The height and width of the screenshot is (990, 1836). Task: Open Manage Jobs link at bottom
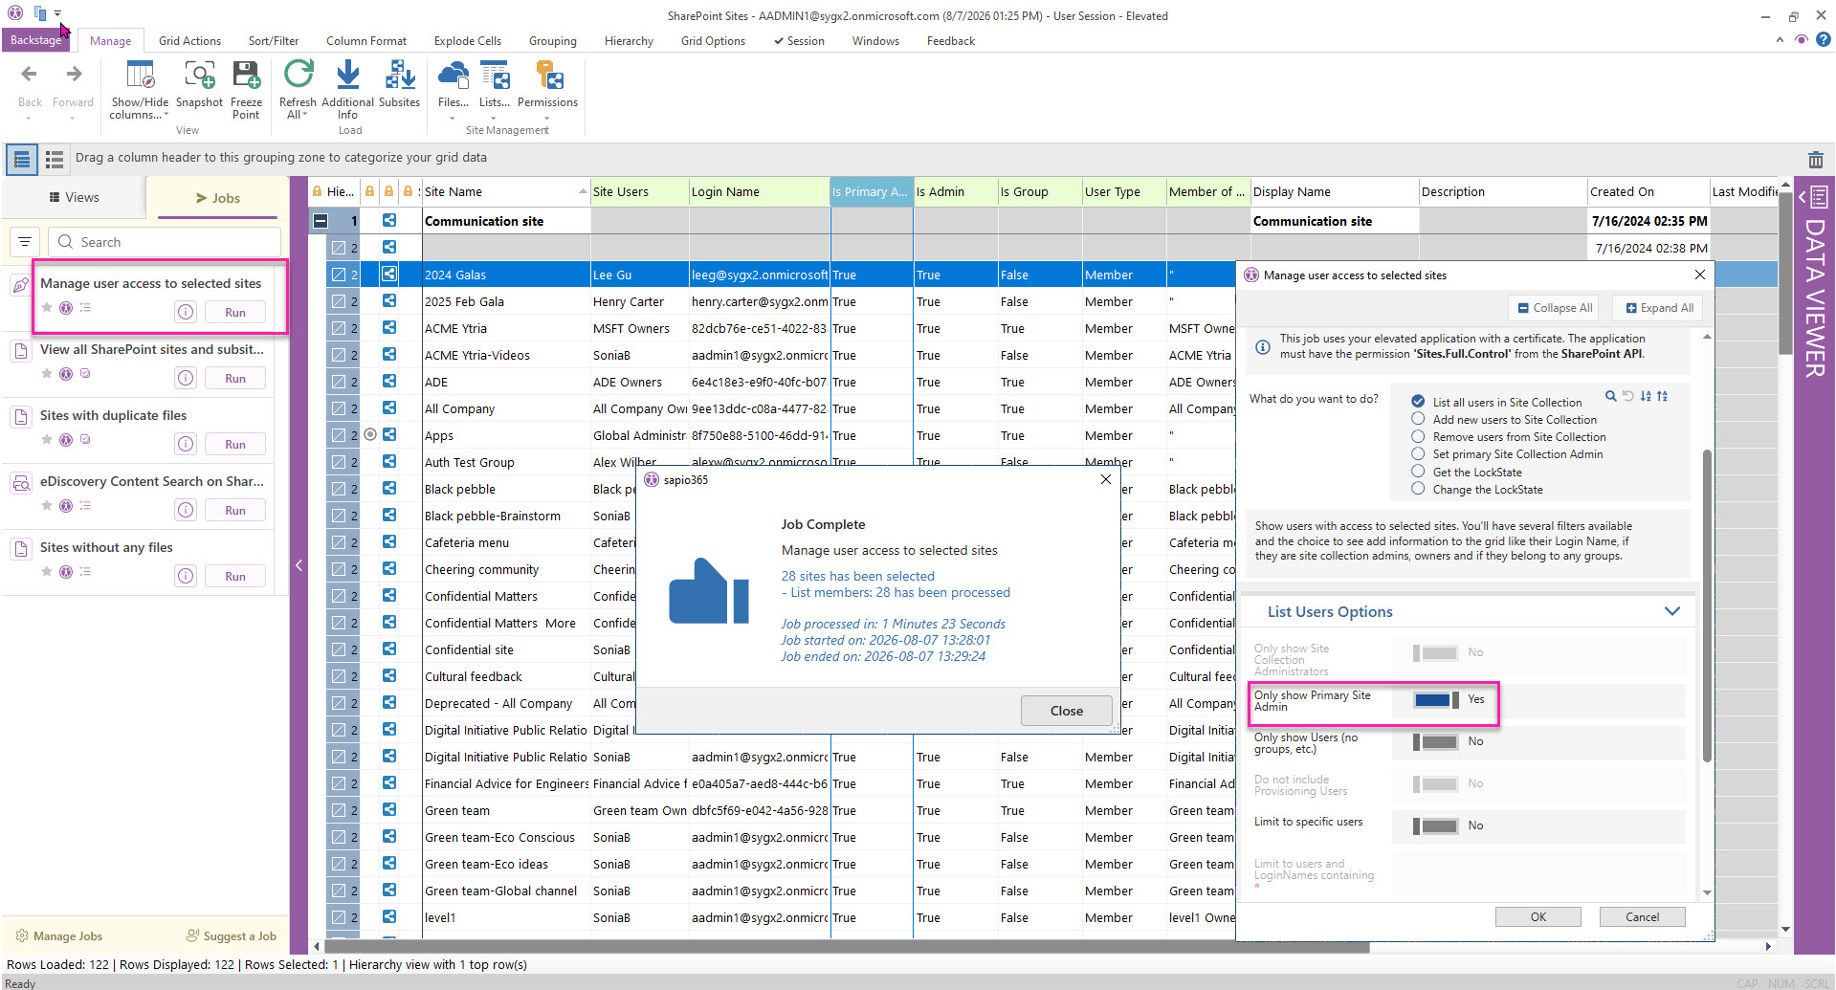58,935
